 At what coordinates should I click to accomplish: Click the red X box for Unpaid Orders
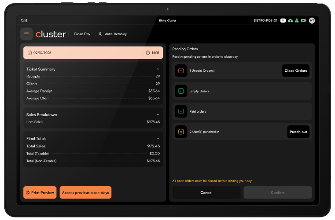tap(181, 70)
